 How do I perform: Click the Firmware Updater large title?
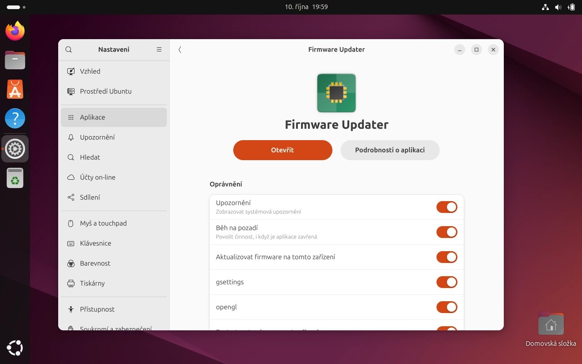tap(336, 125)
